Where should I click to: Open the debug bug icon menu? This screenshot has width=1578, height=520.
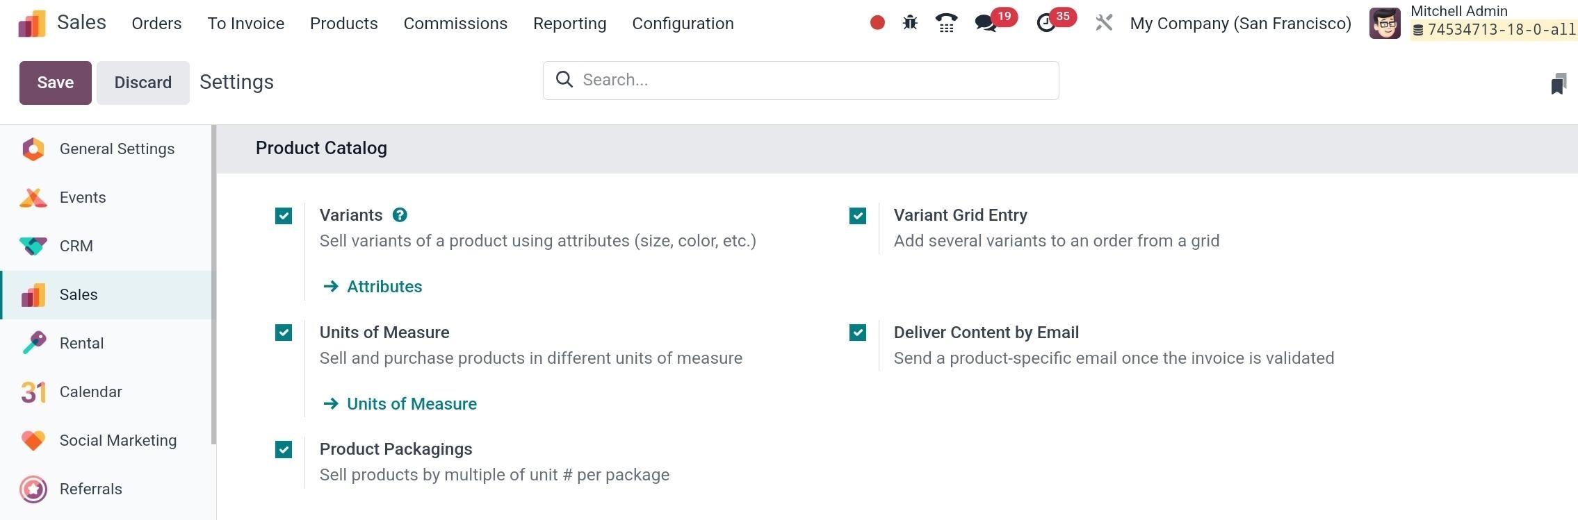click(910, 23)
